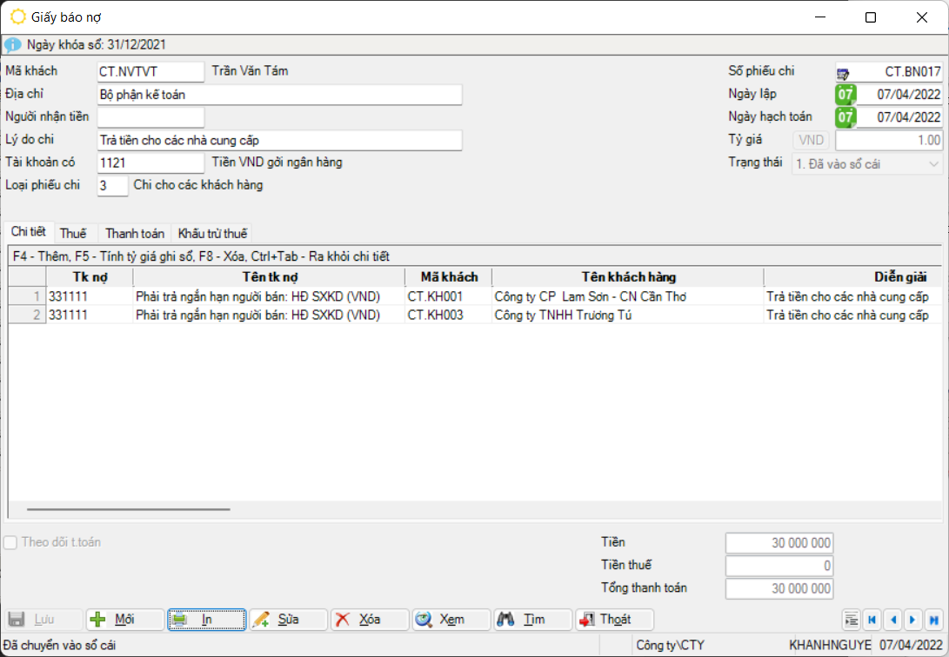Delete the voucher with Xóa button
Screen dimensions: 949x657
click(x=369, y=620)
